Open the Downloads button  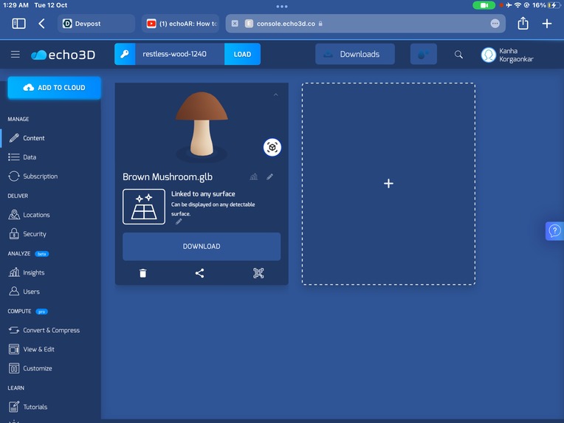click(354, 54)
